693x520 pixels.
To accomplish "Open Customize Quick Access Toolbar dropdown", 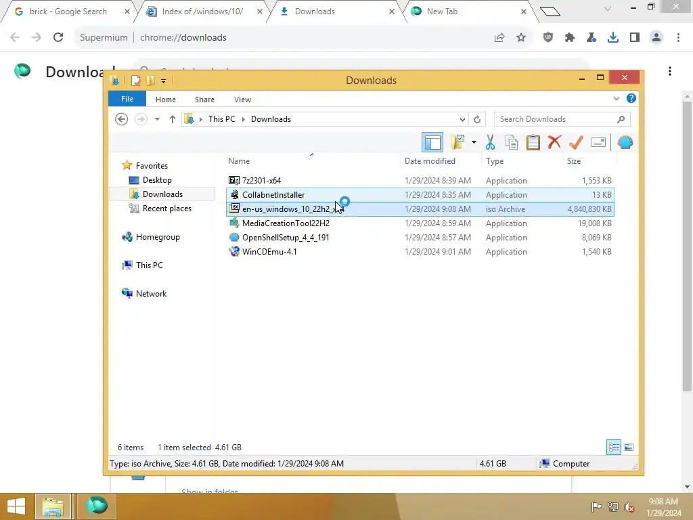I will 164,81.
